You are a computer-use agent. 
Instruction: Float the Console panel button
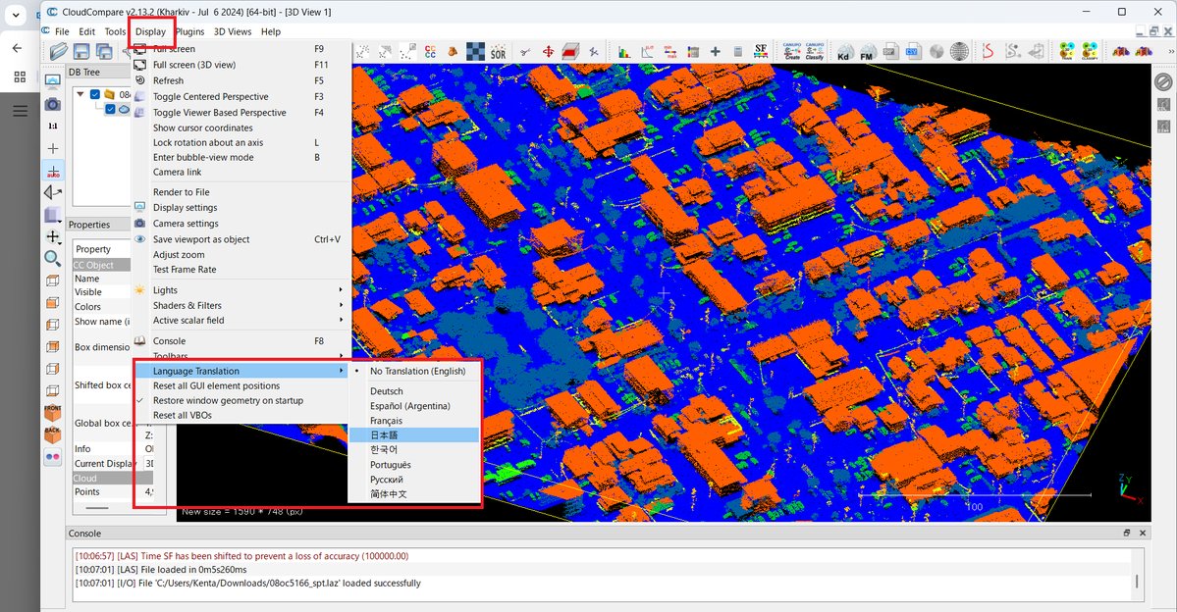(x=1127, y=533)
